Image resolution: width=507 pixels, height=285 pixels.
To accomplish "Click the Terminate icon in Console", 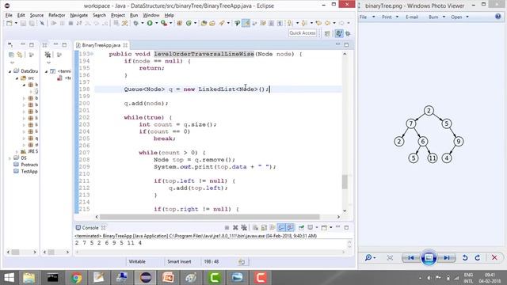I will pyautogui.click(x=227, y=228).
